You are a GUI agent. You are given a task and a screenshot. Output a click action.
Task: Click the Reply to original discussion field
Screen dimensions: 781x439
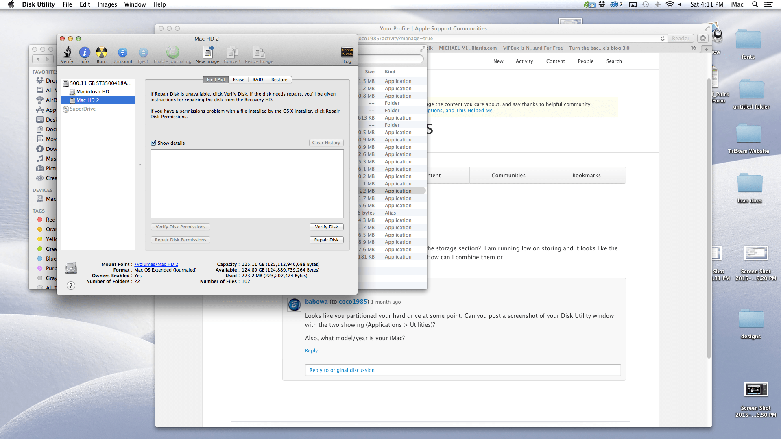click(x=462, y=370)
